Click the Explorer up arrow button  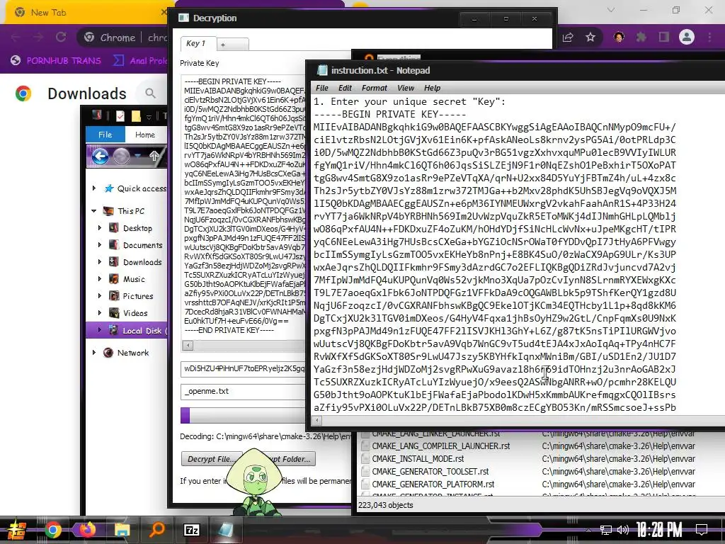click(x=154, y=157)
